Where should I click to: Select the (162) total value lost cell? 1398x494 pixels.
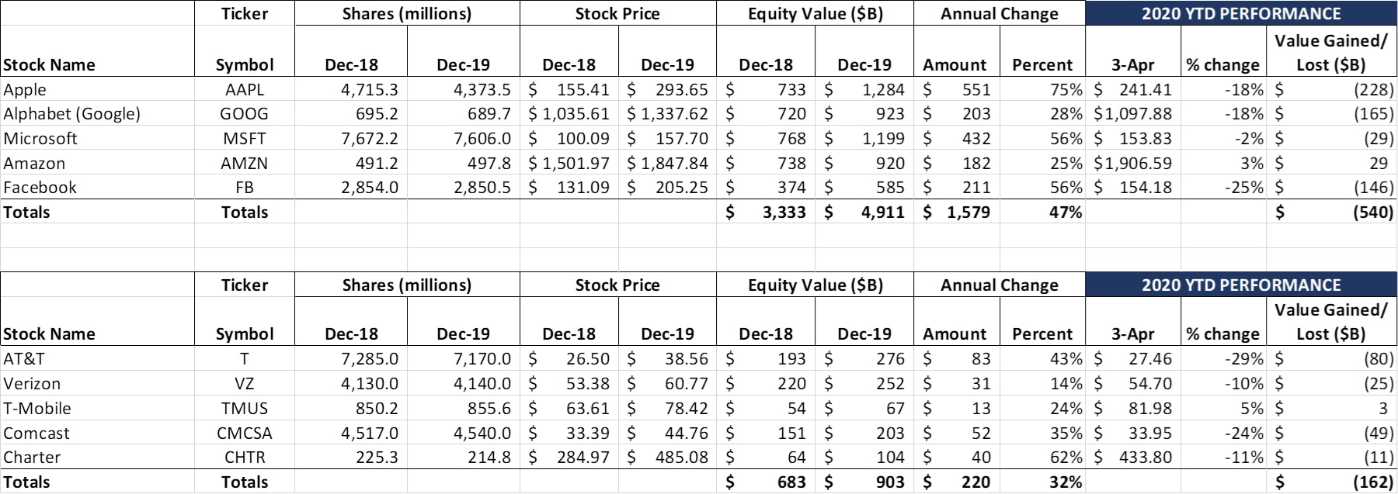(x=1373, y=482)
